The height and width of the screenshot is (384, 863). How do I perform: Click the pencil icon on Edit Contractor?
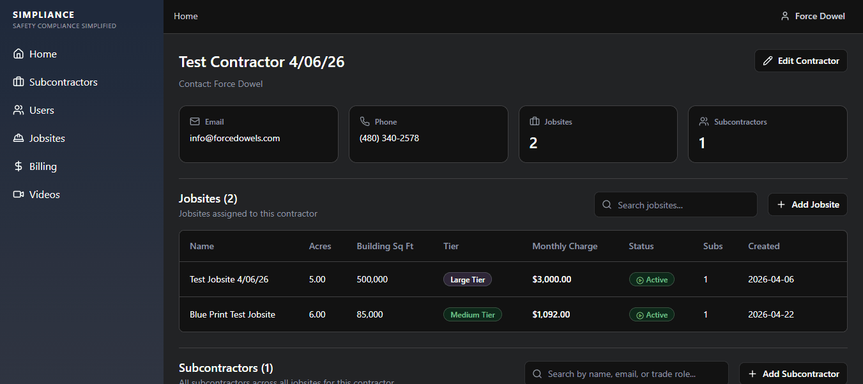pos(768,61)
